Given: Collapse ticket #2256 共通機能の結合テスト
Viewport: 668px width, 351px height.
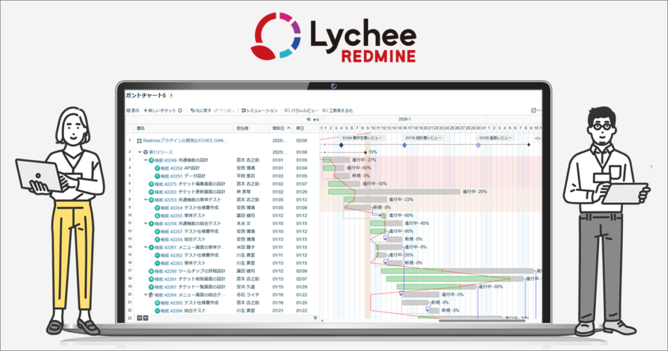Looking at the screenshot, I should tap(145, 223).
